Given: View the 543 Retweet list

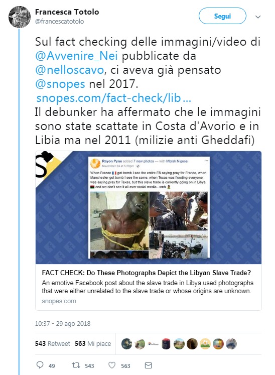Looking at the screenshot, I should coord(53,344).
